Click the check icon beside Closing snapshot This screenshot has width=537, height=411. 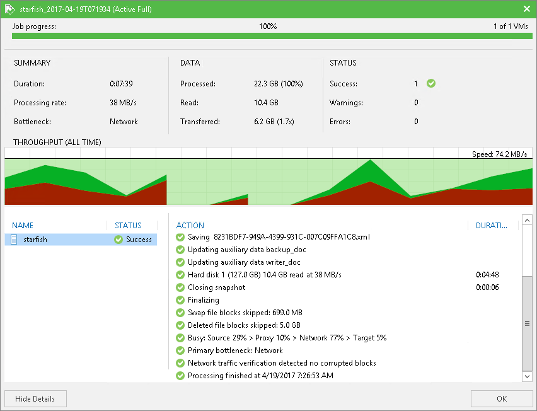[180, 287]
